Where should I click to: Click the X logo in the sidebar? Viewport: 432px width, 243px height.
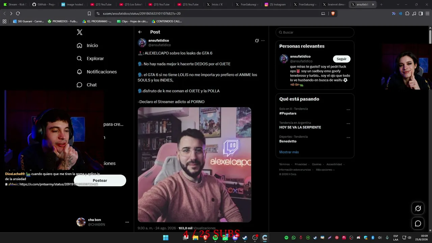coord(80,32)
